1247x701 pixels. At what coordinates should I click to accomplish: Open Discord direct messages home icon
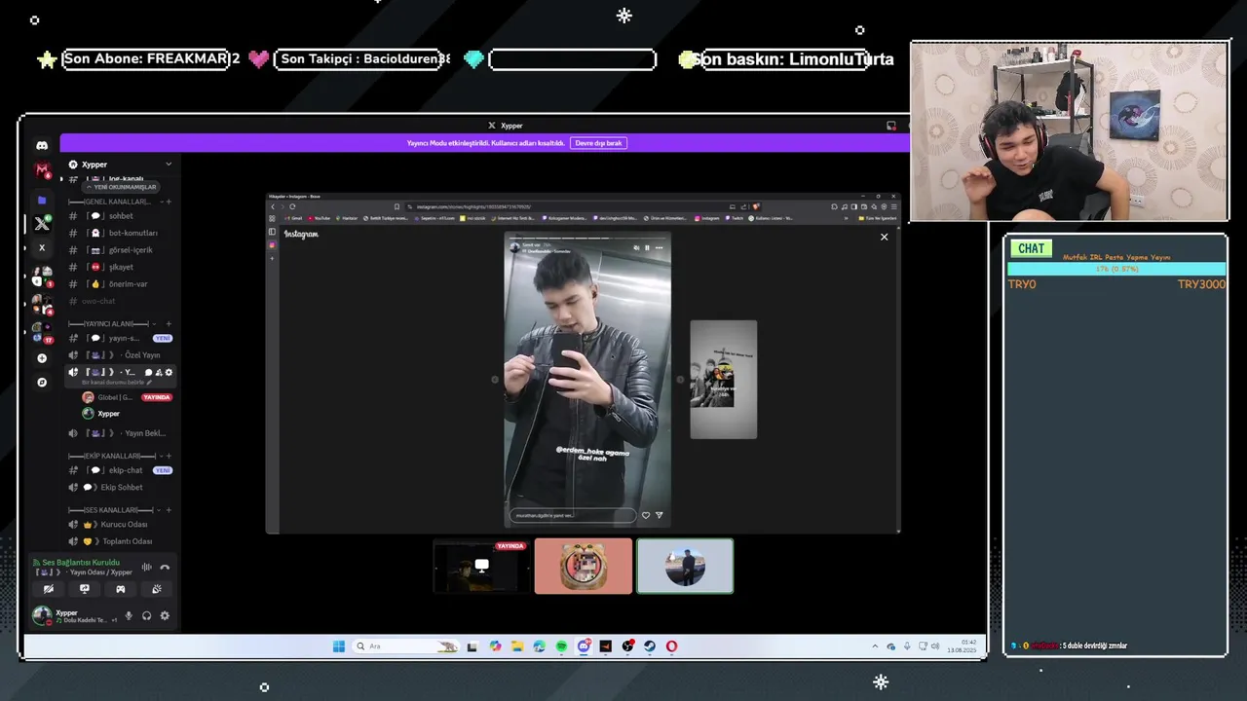click(x=42, y=145)
